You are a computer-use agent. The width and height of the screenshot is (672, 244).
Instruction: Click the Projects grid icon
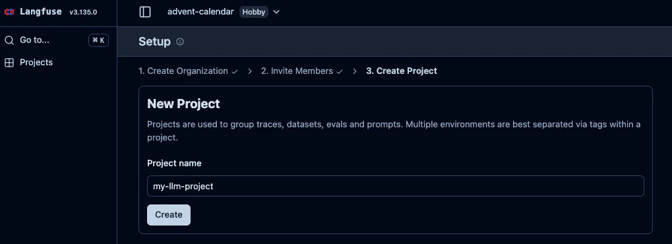(x=9, y=63)
